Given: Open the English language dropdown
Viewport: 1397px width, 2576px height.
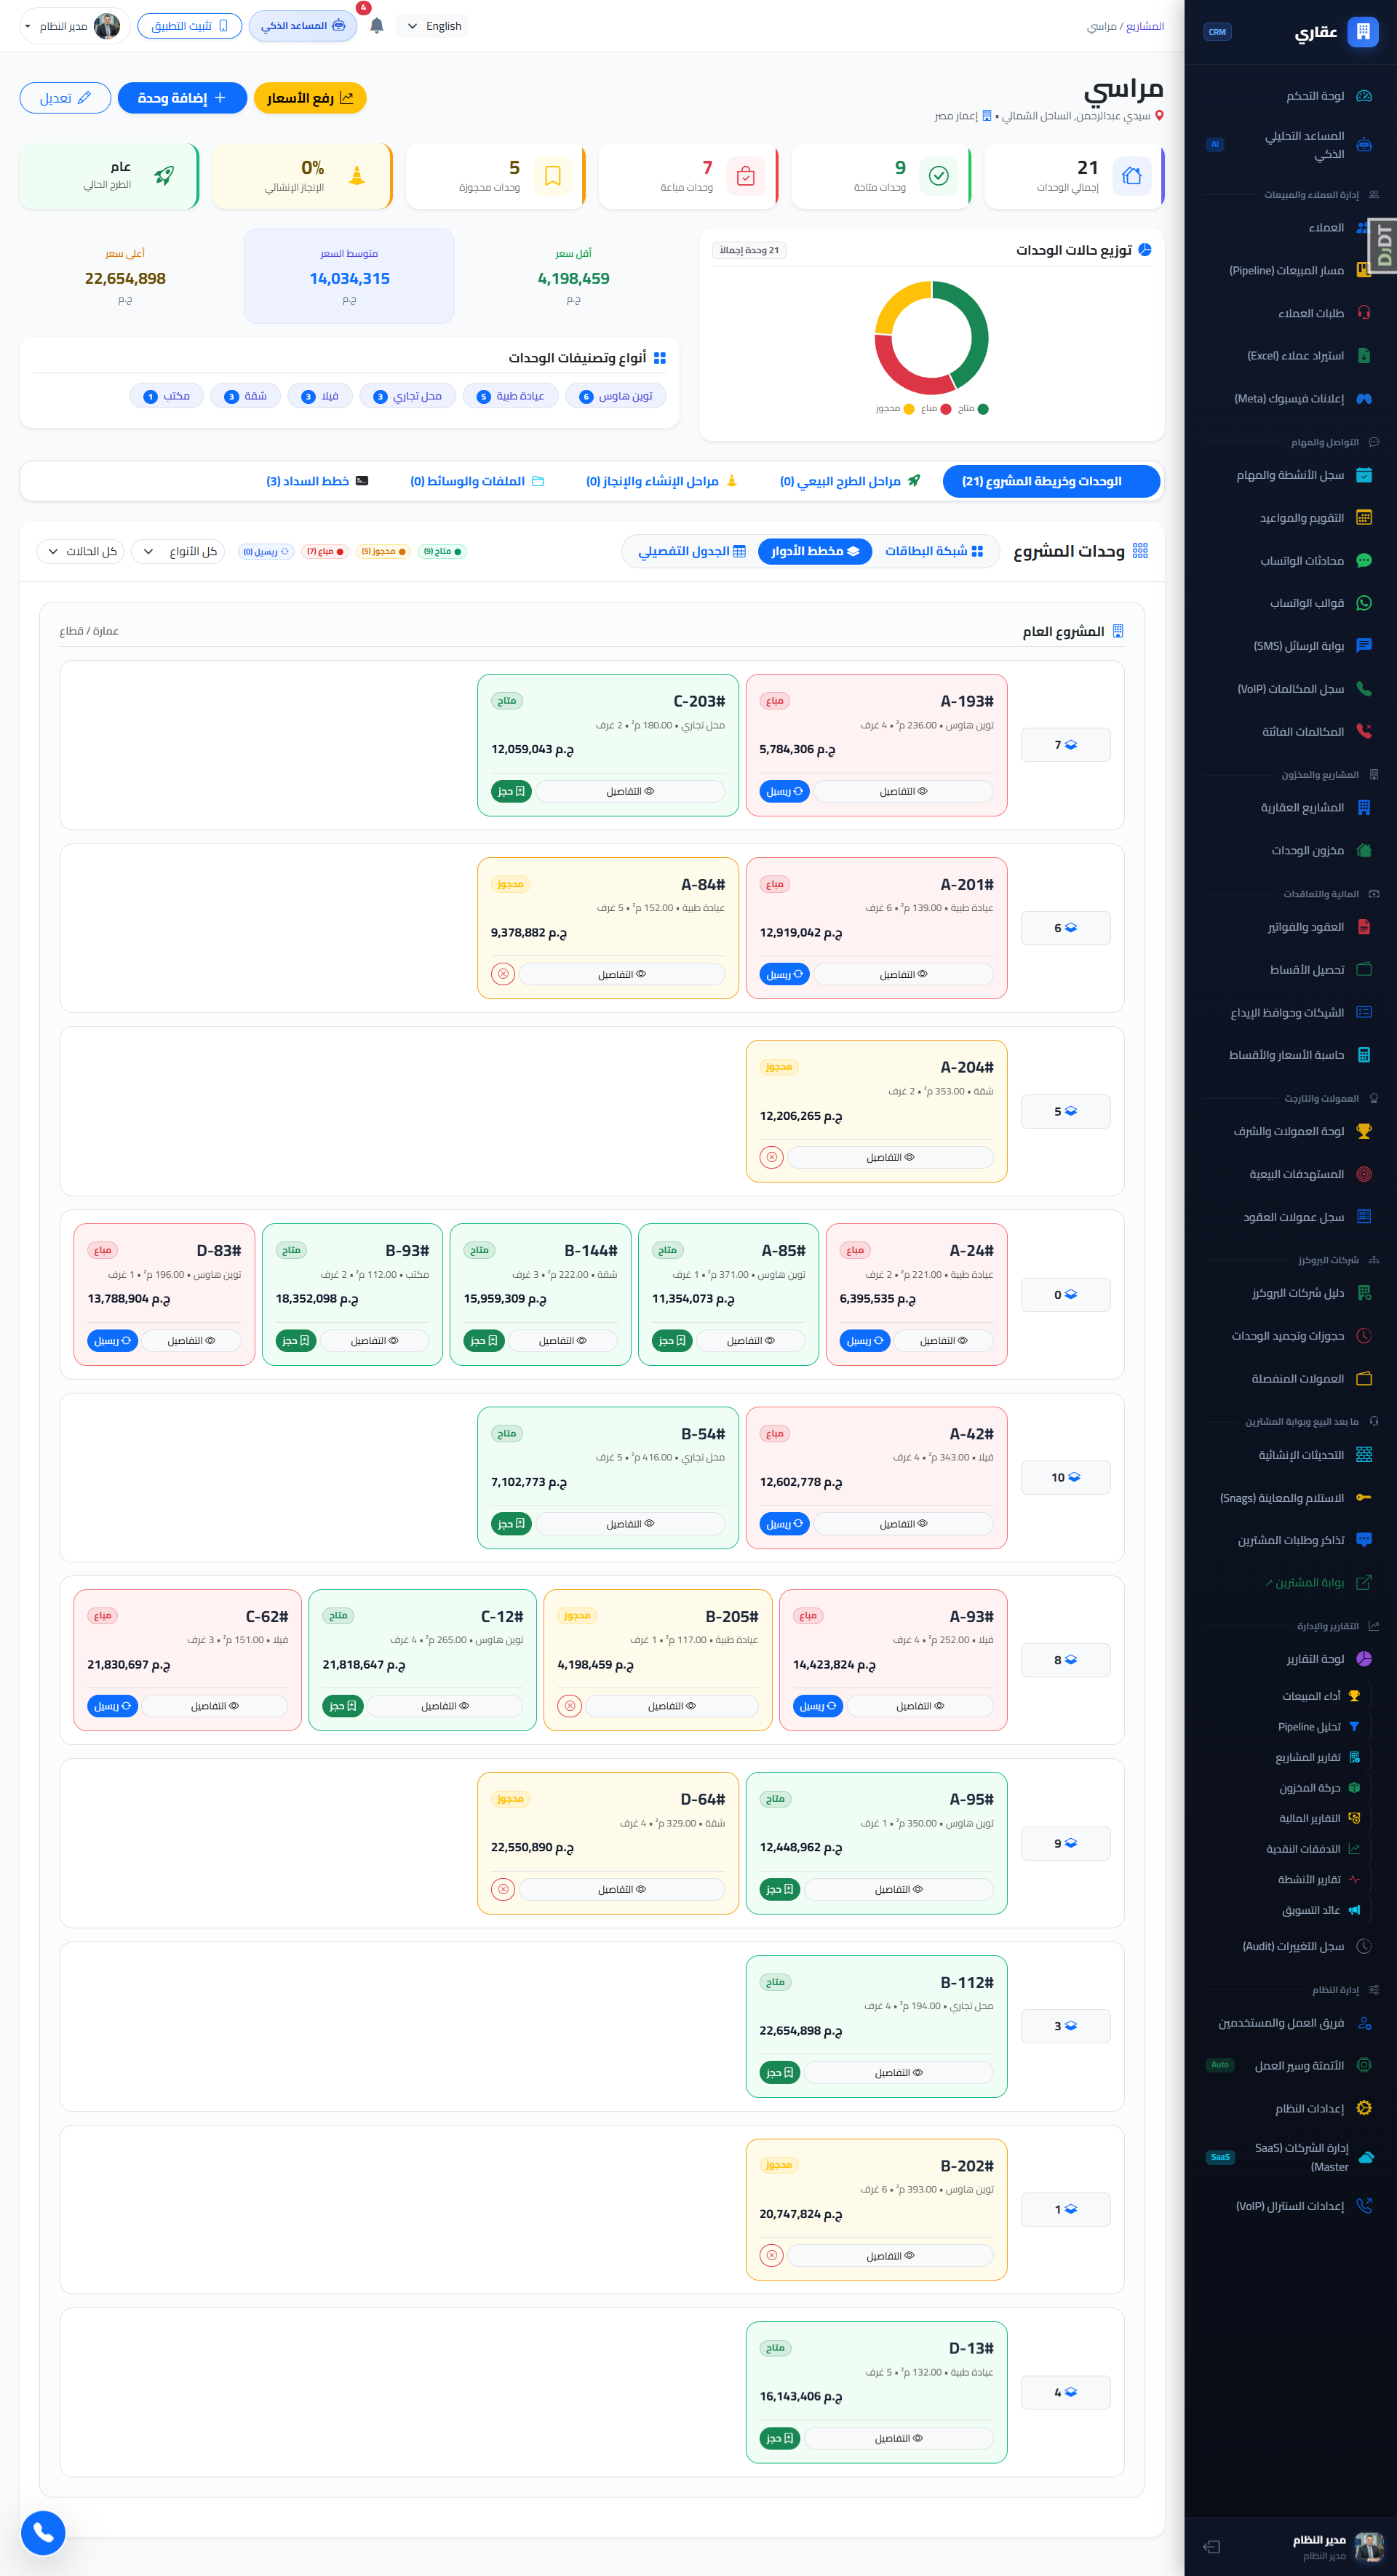Looking at the screenshot, I should (433, 26).
